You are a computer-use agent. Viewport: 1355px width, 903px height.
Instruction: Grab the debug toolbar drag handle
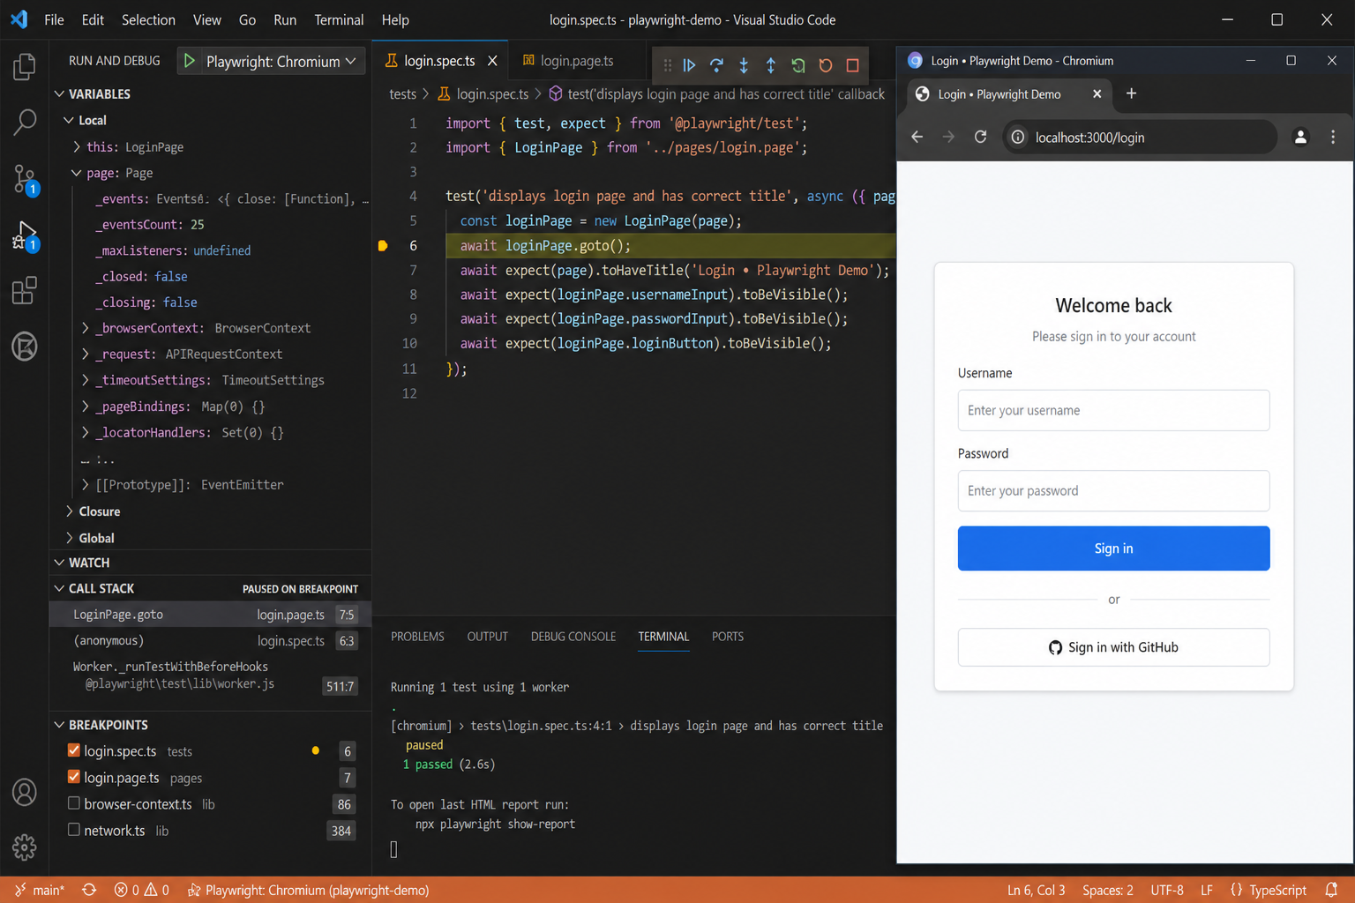[667, 65]
